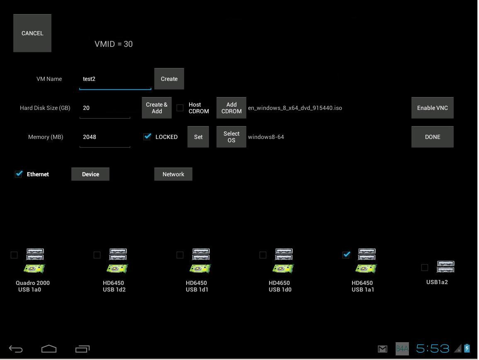This screenshot has height=360, width=479.
Task: Open the B4A notification icon
Action: 402,349
